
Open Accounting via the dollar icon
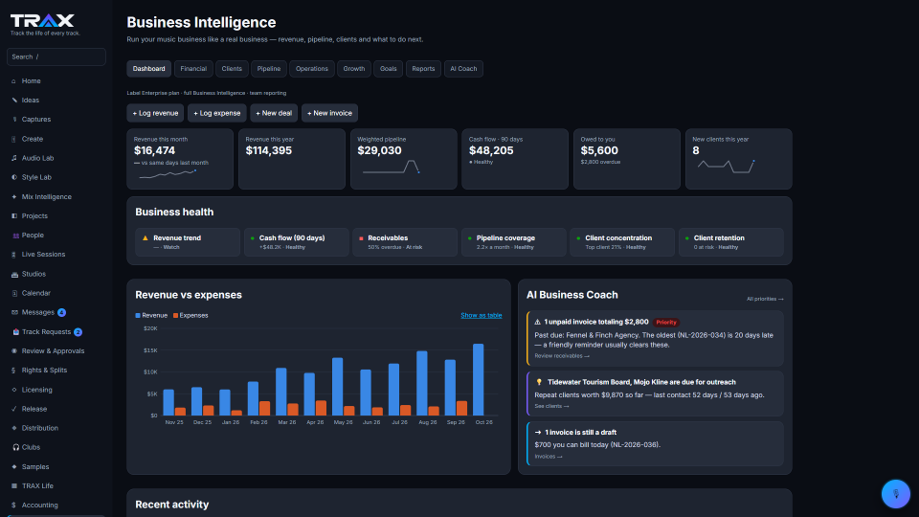point(14,506)
